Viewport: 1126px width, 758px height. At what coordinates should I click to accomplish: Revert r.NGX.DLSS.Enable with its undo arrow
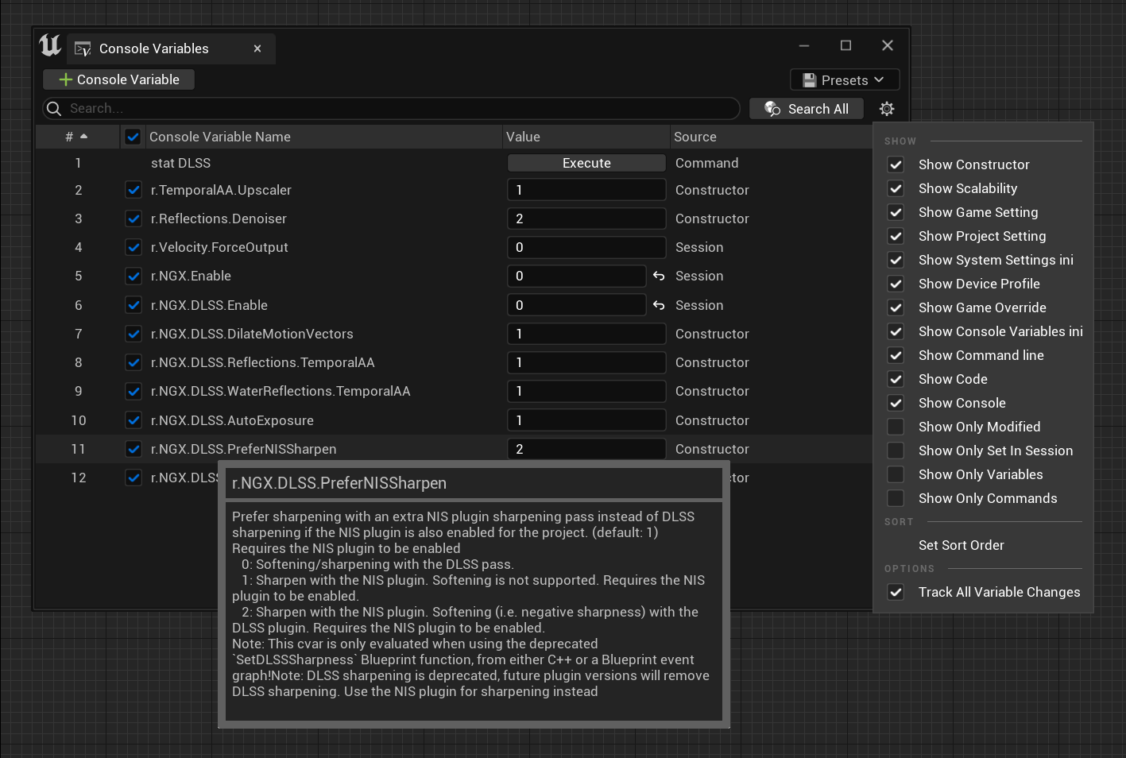tap(658, 304)
